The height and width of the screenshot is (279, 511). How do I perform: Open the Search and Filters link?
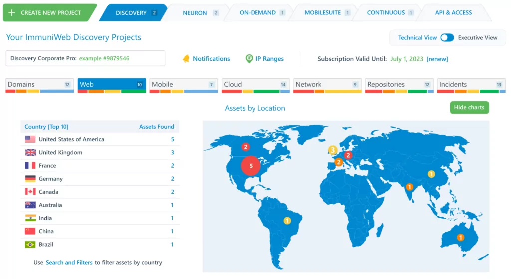pos(69,262)
